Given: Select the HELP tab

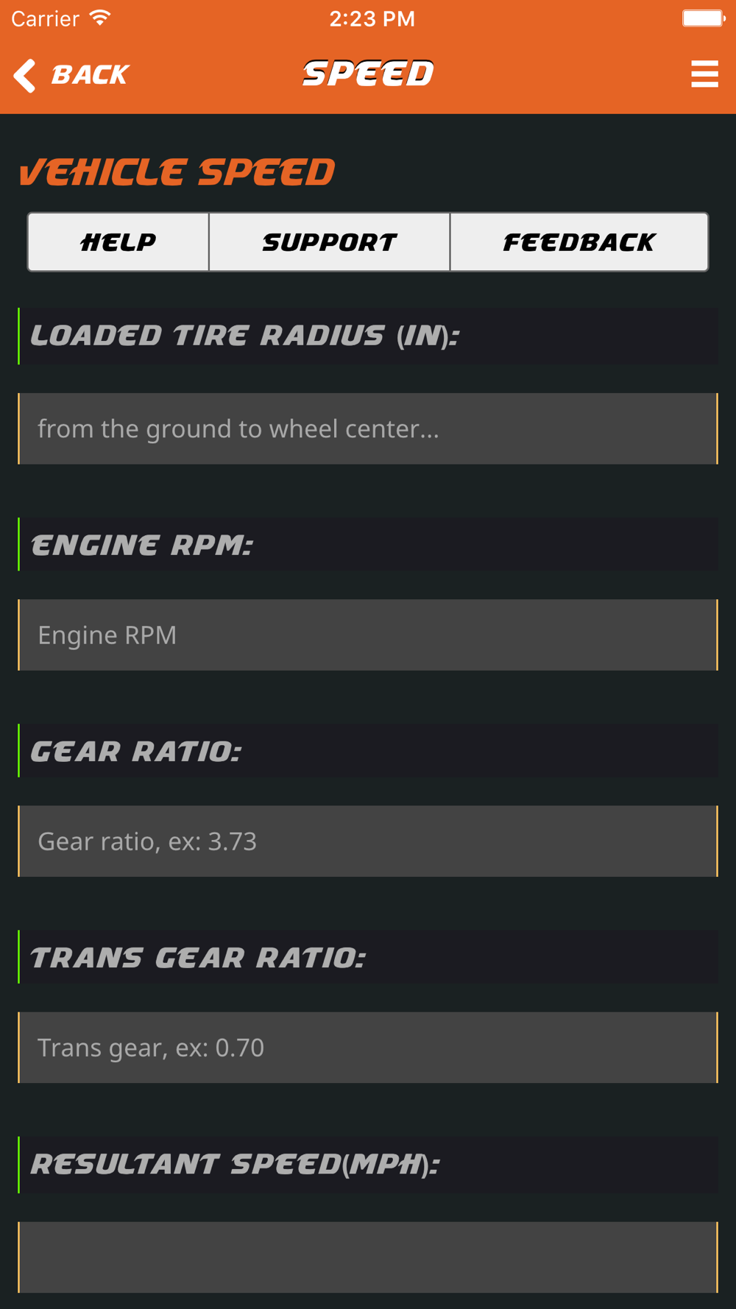Looking at the screenshot, I should click(x=118, y=242).
